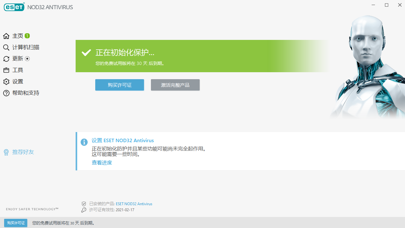Switch to the 更新 menu entry
The width and height of the screenshot is (405, 228).
[17, 59]
